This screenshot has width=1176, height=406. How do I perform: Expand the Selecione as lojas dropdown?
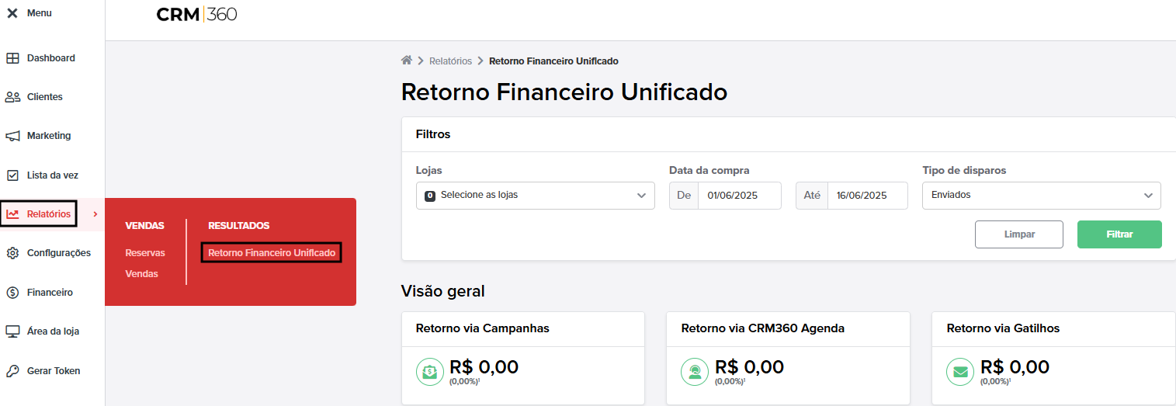pos(536,196)
